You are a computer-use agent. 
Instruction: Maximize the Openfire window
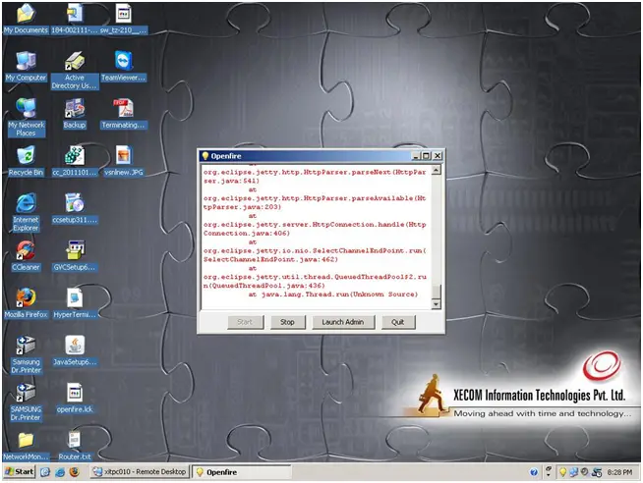tap(426, 156)
